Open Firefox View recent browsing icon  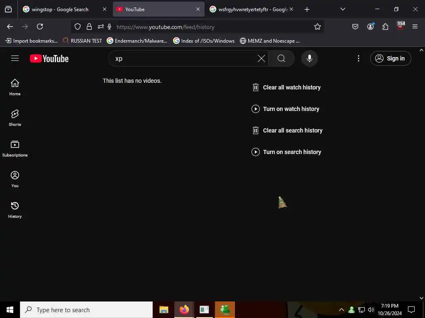click(8, 10)
